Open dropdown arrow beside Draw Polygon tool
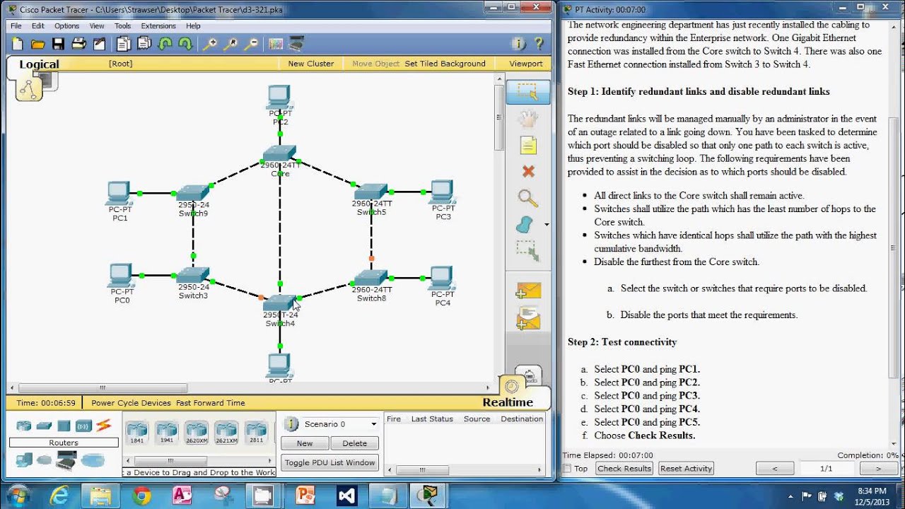The width and height of the screenshot is (905, 509). pyautogui.click(x=546, y=225)
